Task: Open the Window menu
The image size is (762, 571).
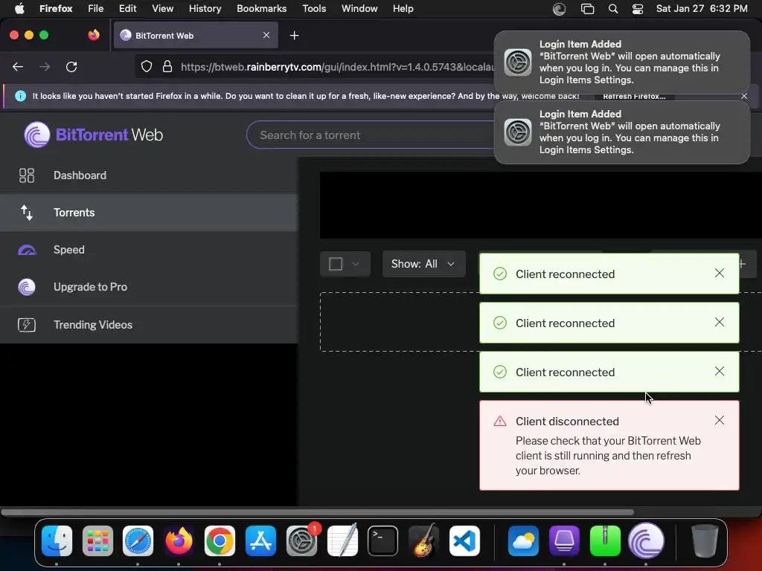Action: point(359,9)
